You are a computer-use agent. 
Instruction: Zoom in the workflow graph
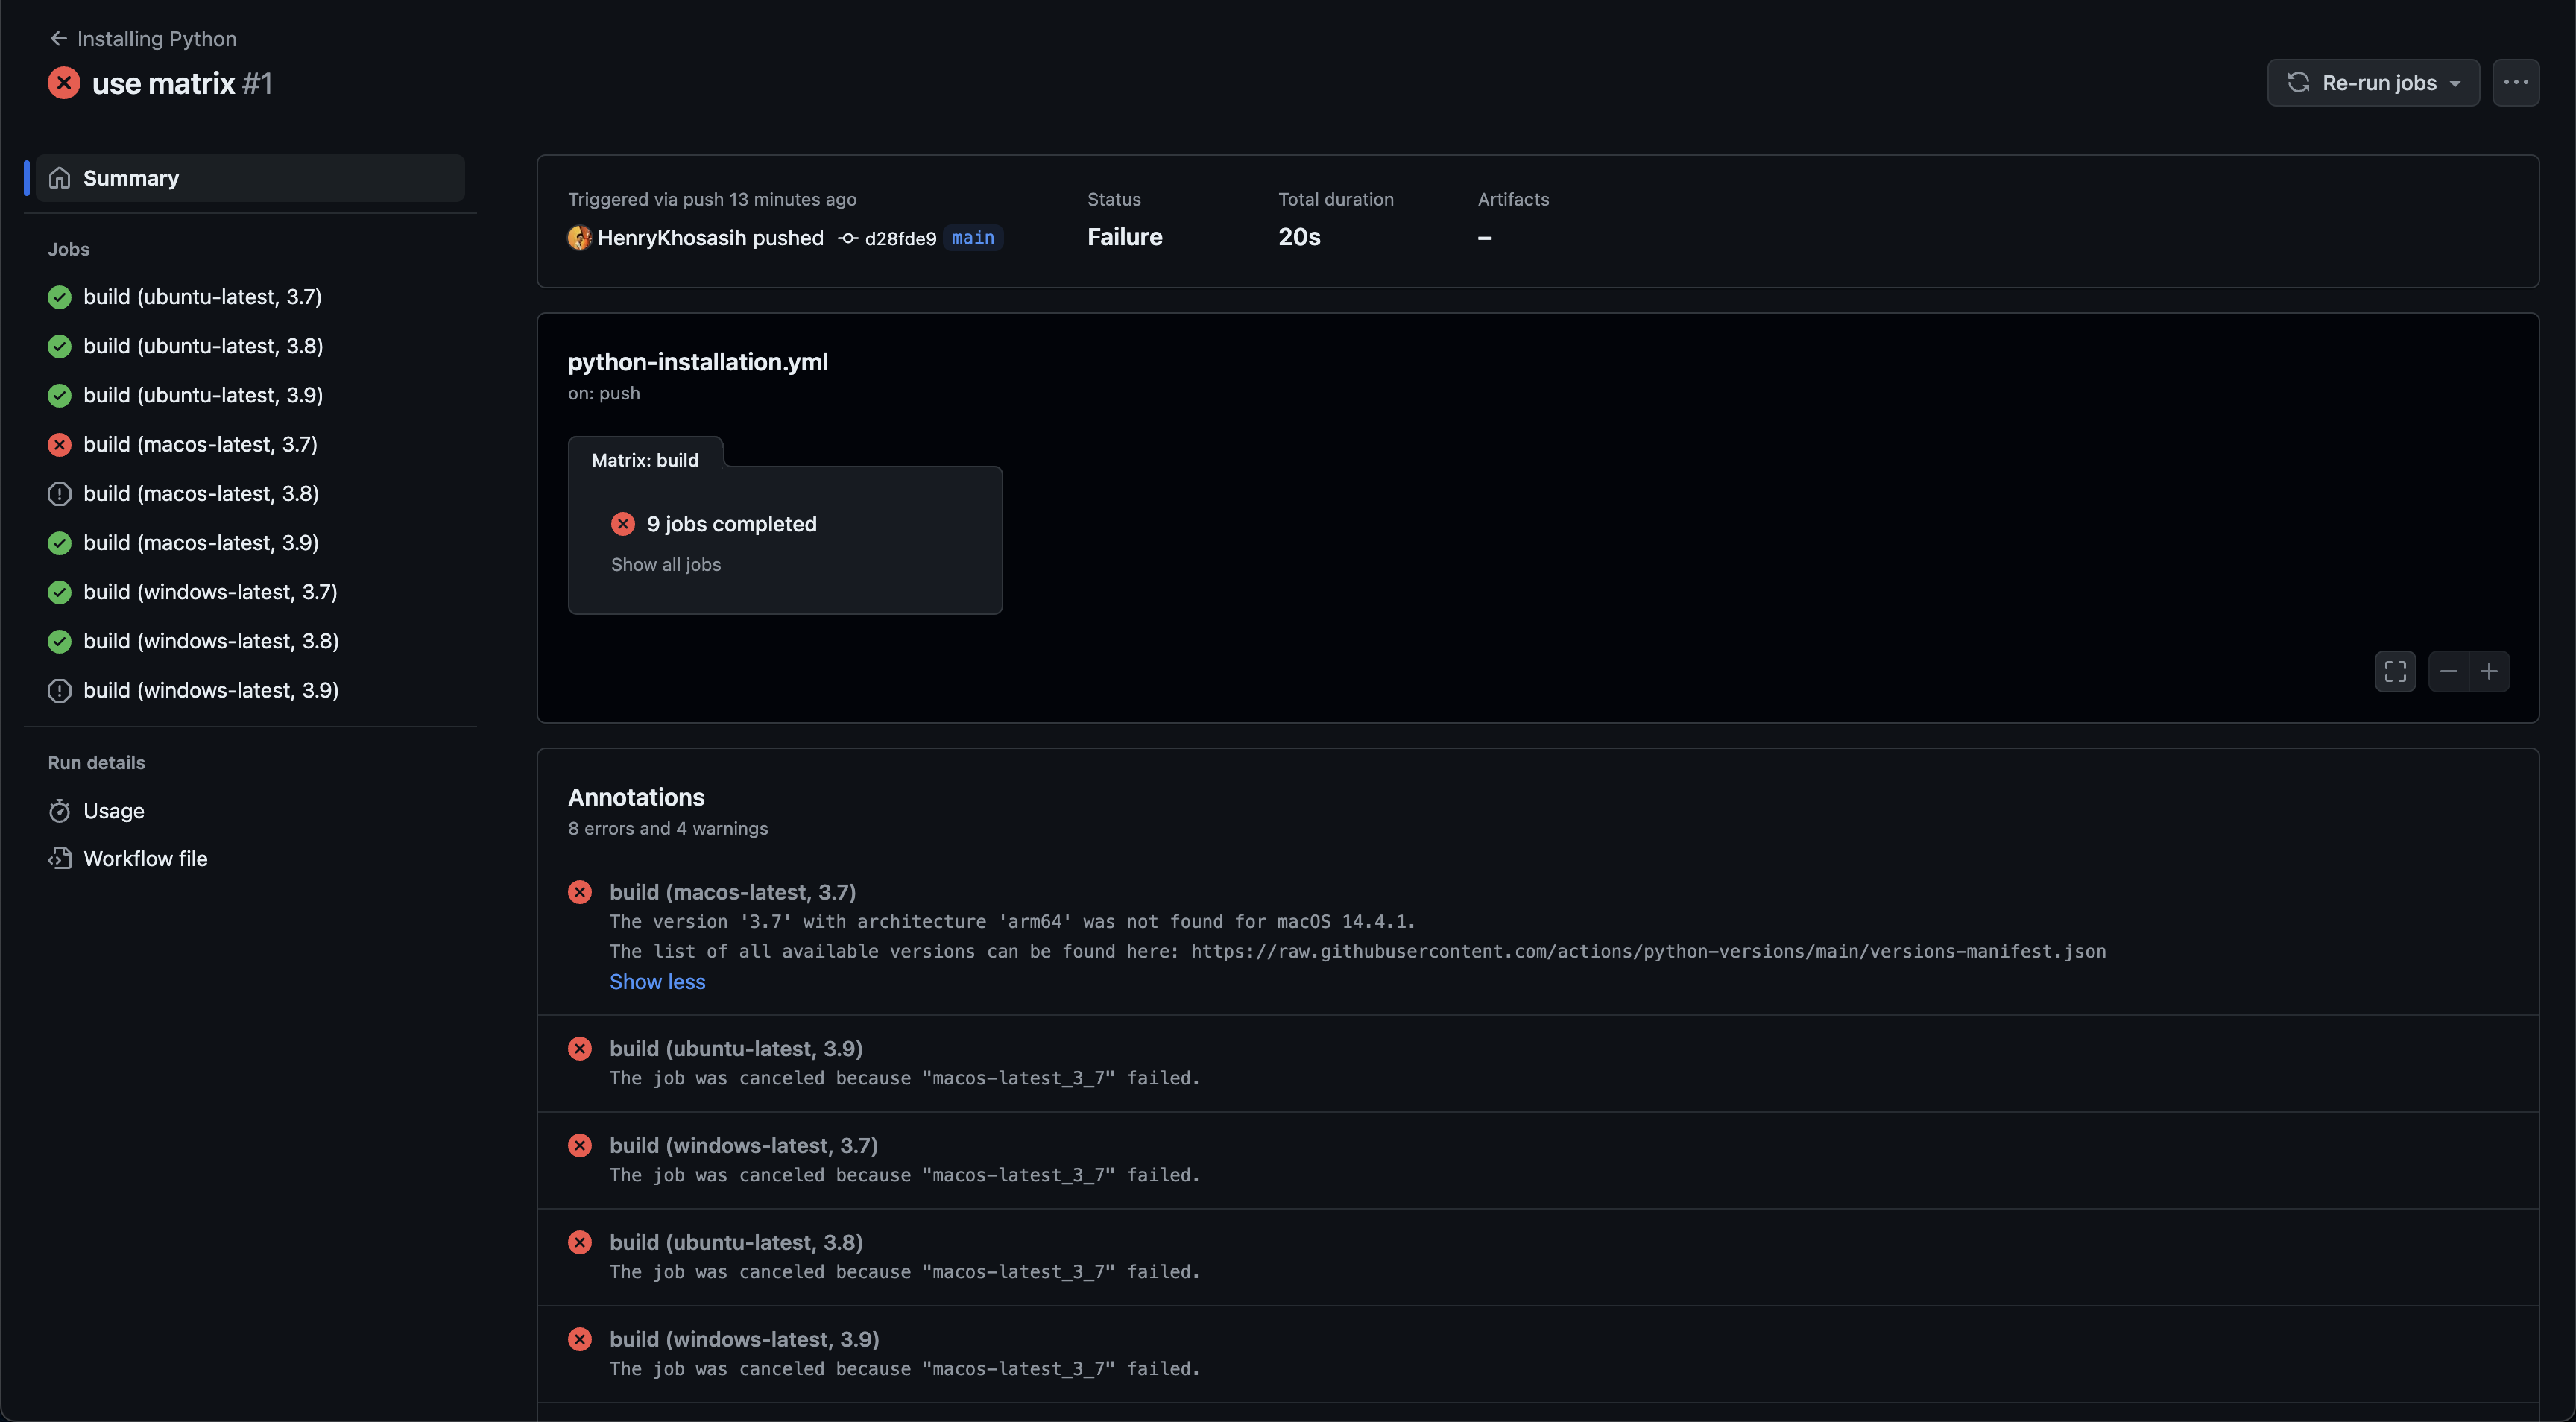click(2489, 671)
